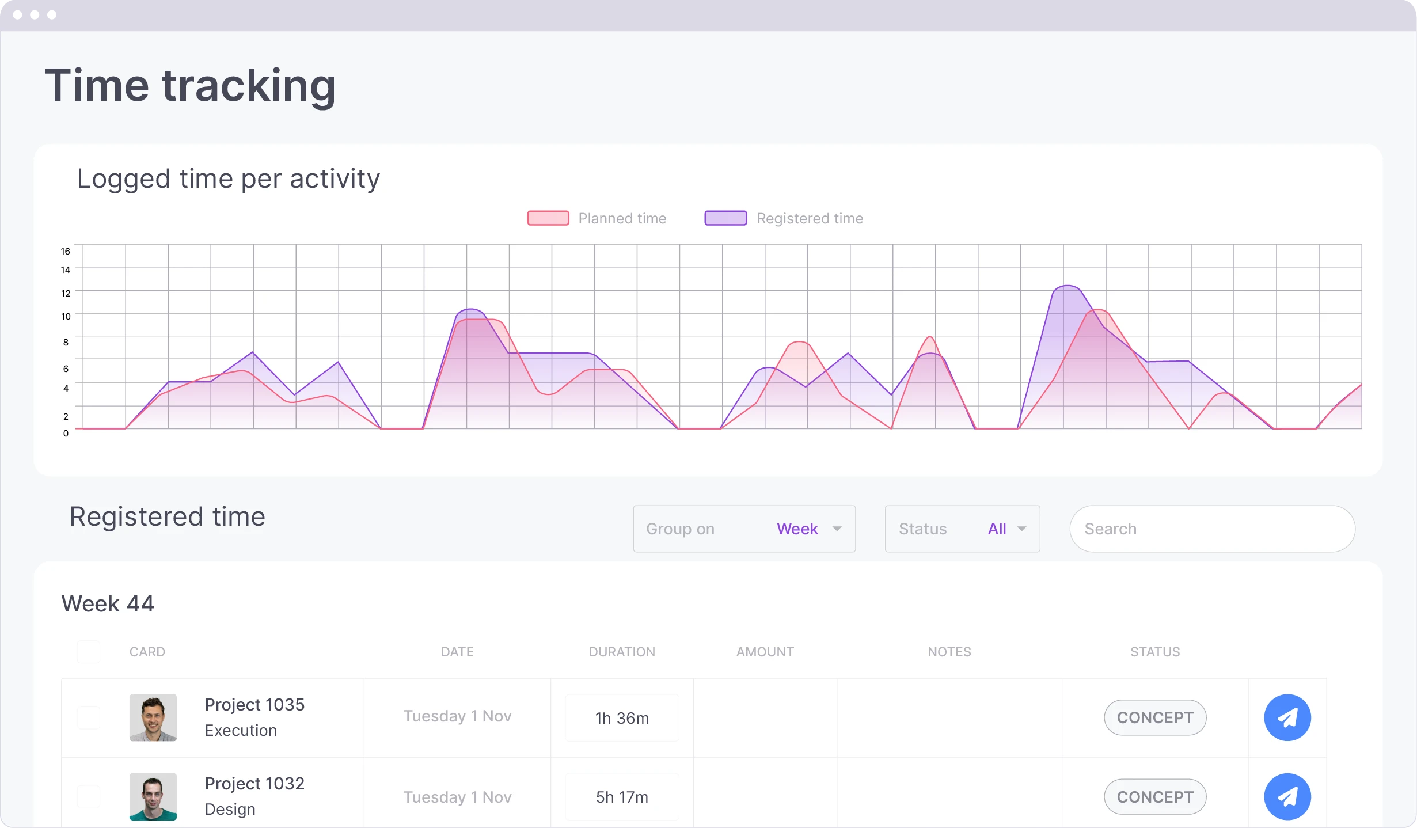Click the Status filter chevron
The image size is (1417, 828).
click(1023, 529)
